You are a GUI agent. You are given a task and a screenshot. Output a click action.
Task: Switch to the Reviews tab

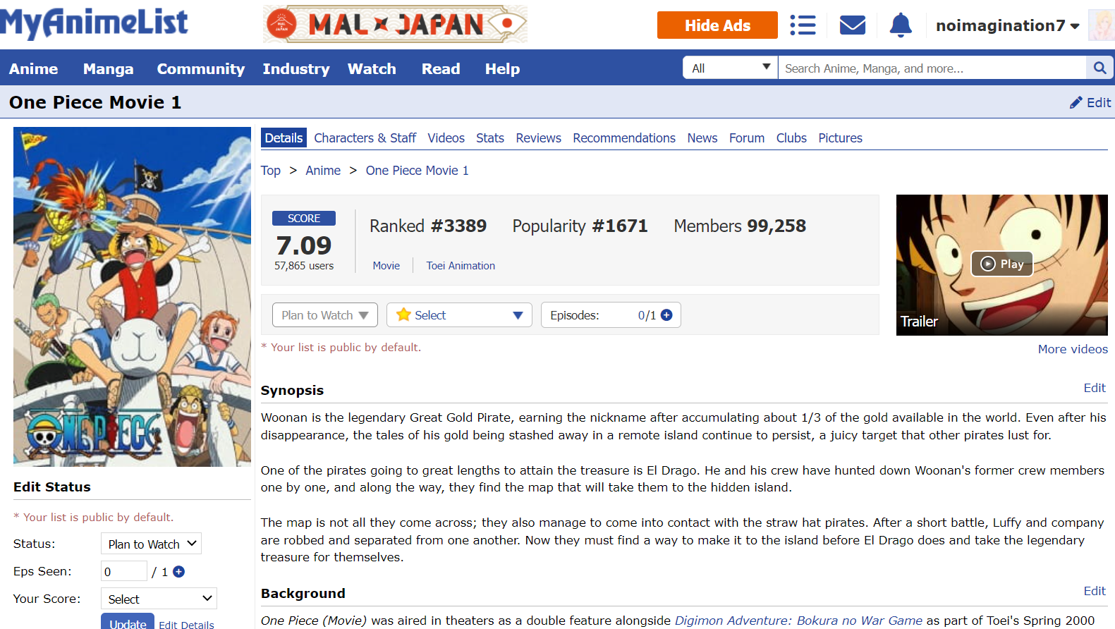538,138
